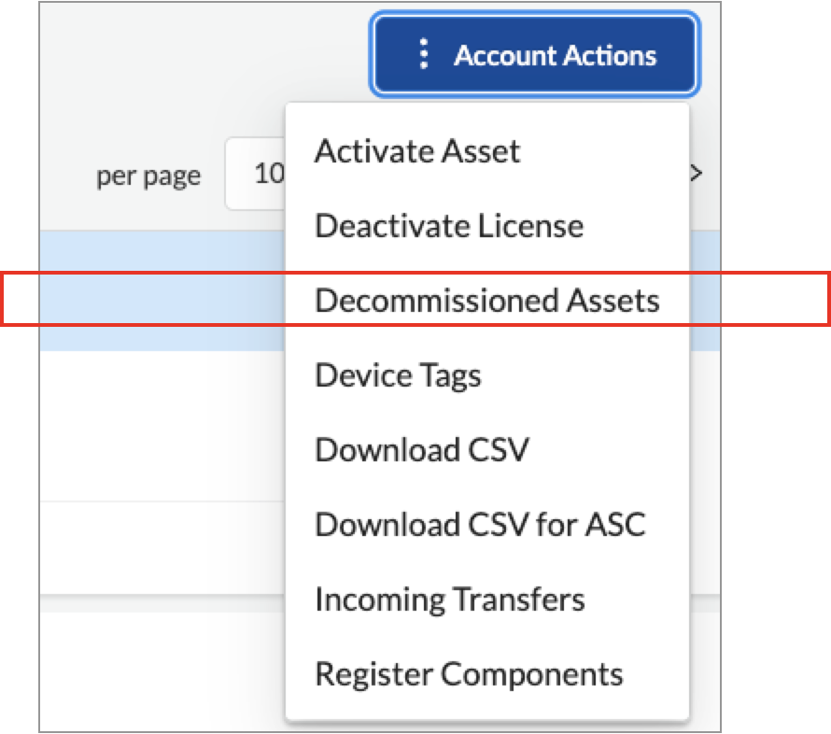831x734 pixels.
Task: Select Register Components from the list
Action: pyautogui.click(x=468, y=673)
